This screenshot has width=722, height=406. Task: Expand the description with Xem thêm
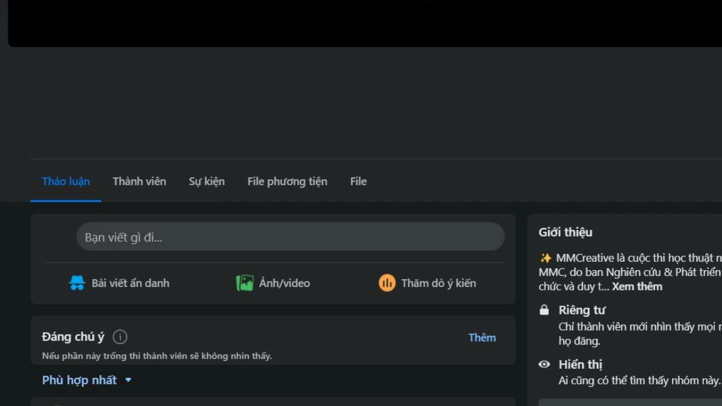637,286
